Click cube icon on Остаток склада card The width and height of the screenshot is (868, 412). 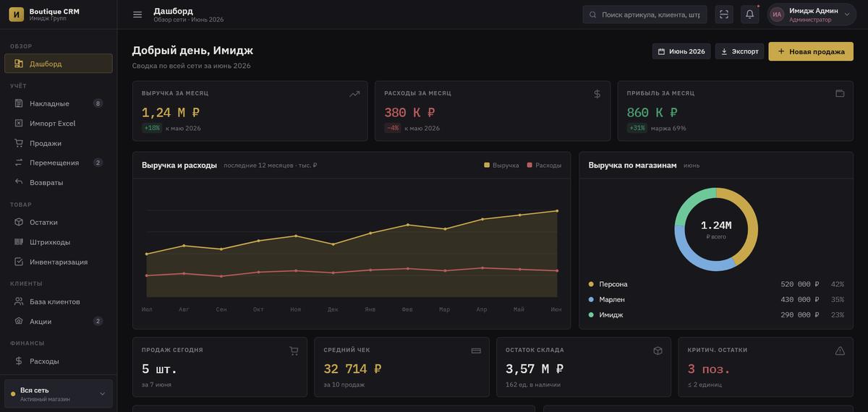(658, 351)
